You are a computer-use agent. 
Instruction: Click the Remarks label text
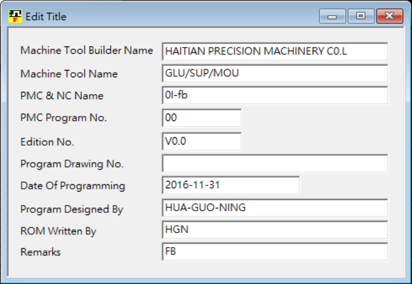click(x=40, y=252)
